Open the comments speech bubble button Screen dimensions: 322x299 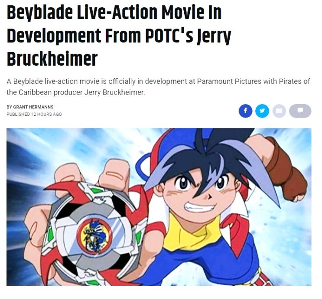300,111
